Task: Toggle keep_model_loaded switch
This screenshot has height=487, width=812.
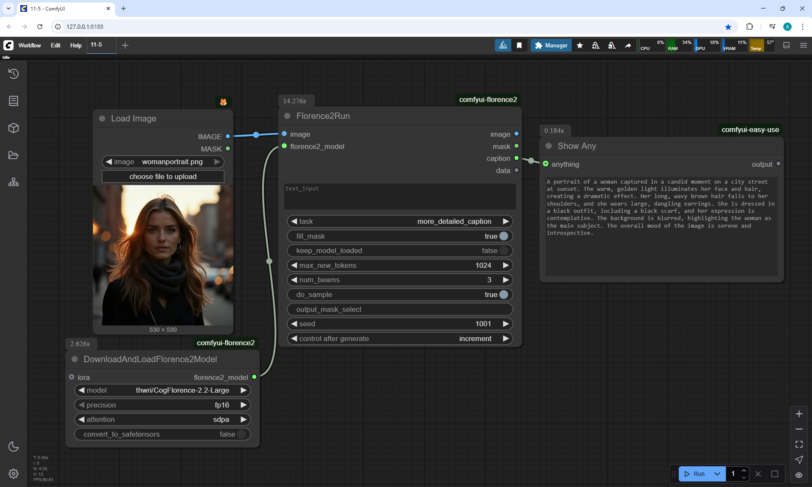Action: click(x=503, y=250)
